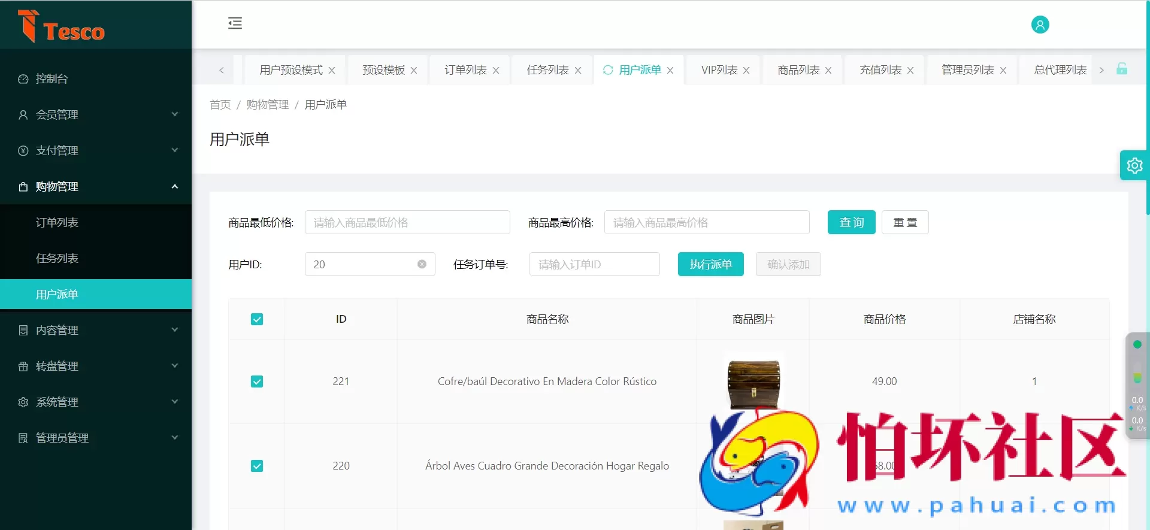Switch to the 商品列表 tab
Image resolution: width=1150 pixels, height=530 pixels.
798,70
